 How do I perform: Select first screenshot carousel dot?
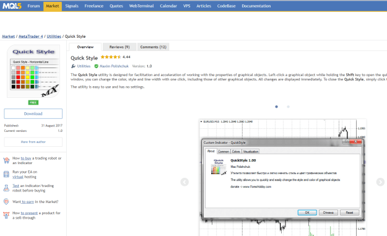276,107
